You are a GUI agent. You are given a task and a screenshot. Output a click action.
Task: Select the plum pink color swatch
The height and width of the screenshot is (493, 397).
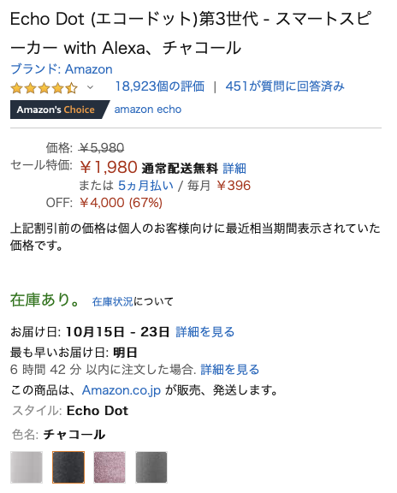point(110,467)
